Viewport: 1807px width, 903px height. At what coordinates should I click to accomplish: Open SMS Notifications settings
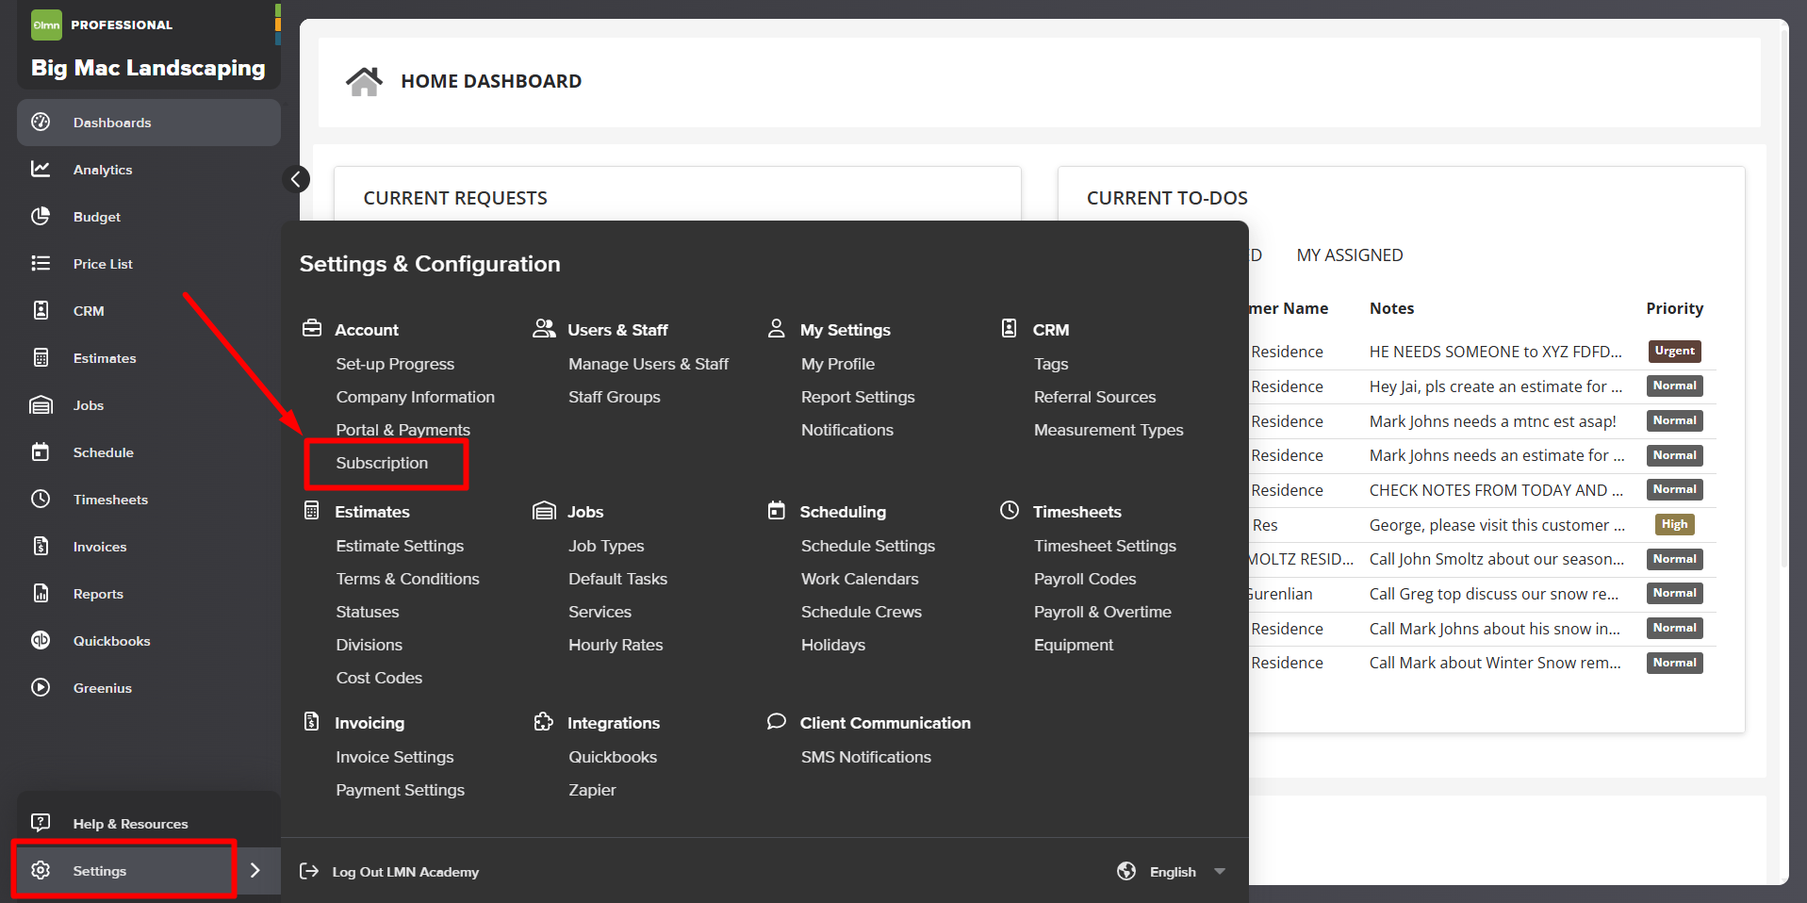point(865,757)
